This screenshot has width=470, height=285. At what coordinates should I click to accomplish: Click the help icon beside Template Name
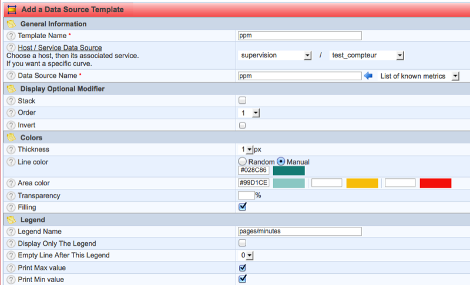[x=11, y=36]
